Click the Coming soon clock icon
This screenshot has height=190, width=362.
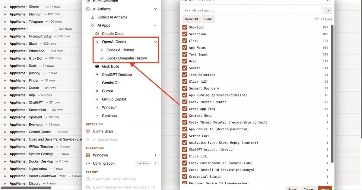tap(88, 163)
